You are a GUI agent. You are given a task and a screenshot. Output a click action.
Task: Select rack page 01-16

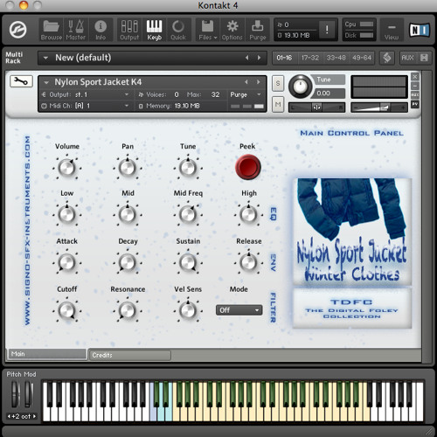284,58
